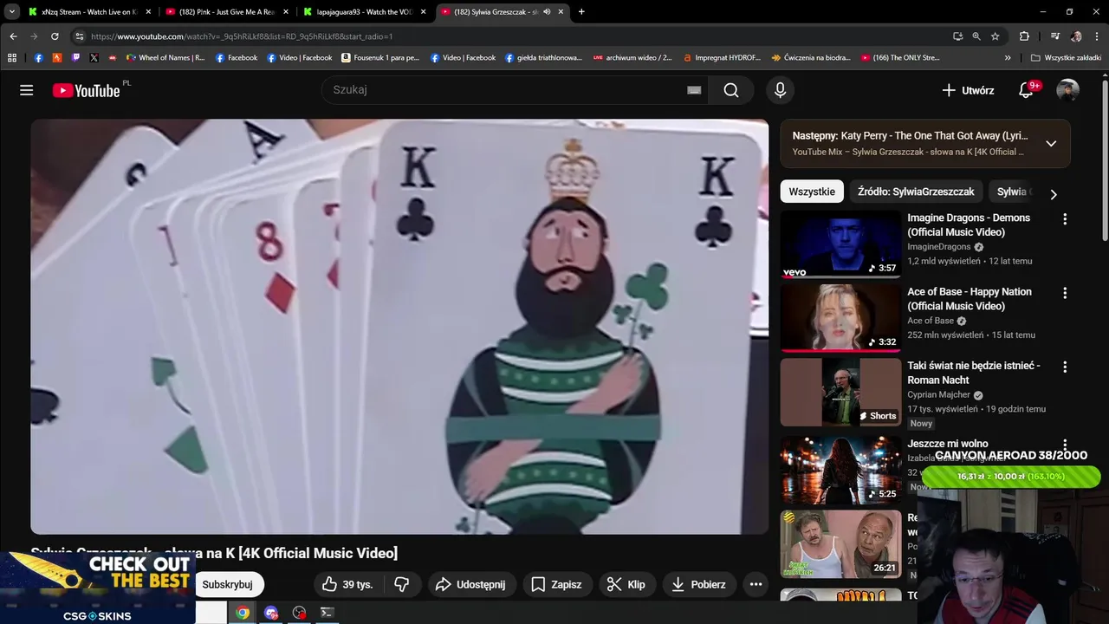The width and height of the screenshot is (1109, 624).
Task: Save the video with Zapisz
Action: [x=556, y=584]
